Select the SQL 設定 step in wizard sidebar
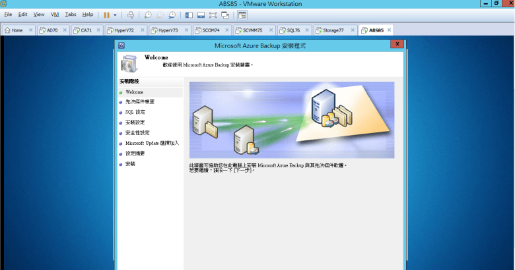The image size is (515, 270). 135,112
